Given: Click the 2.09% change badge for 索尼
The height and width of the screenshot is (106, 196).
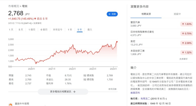Looking at the screenshot, I should click(187, 43).
